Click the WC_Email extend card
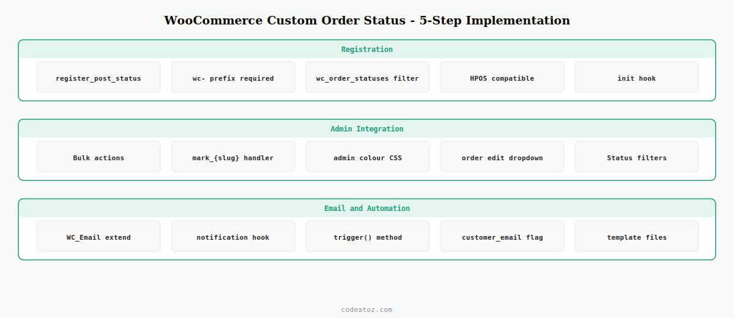The image size is (734, 318). point(98,236)
